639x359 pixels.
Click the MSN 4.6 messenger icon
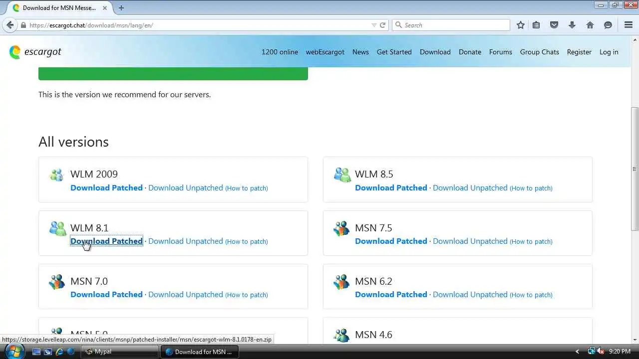pos(342,335)
